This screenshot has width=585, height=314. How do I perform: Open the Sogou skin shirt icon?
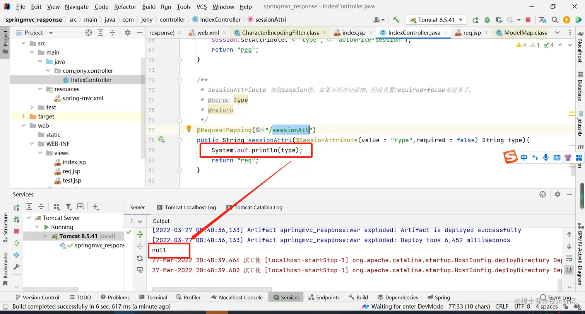(568, 157)
